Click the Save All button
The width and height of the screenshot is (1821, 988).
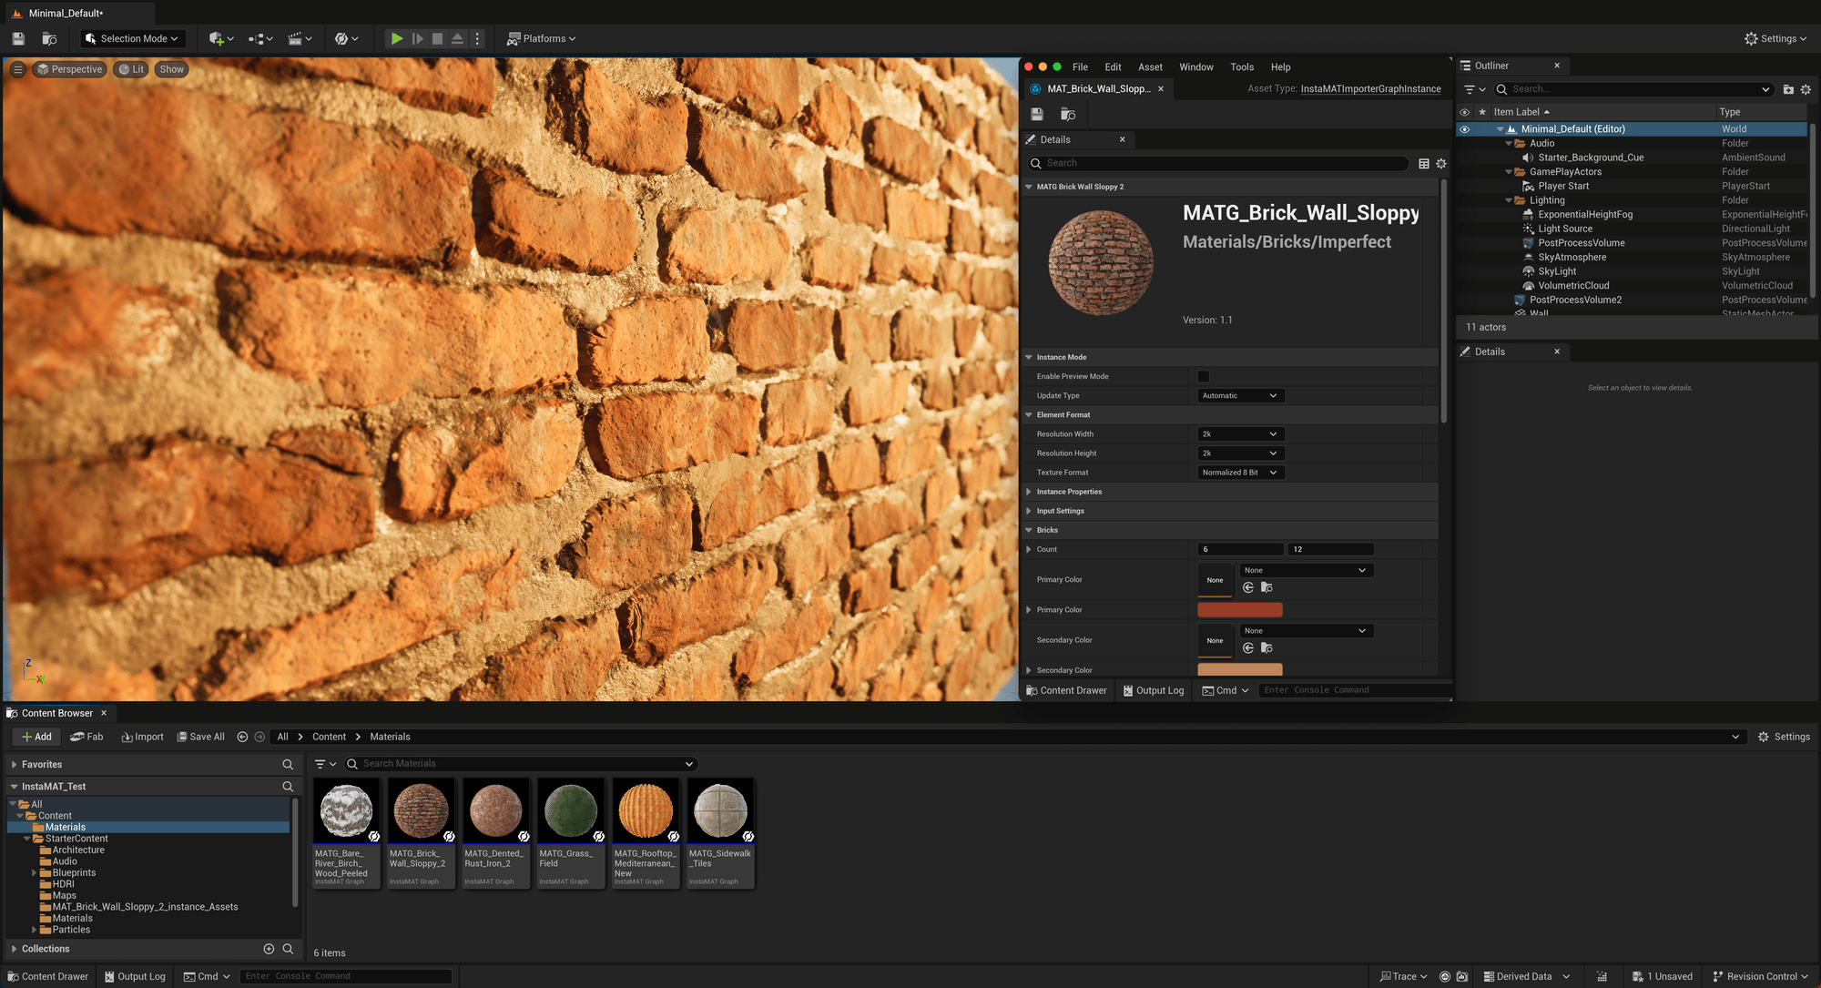200,737
